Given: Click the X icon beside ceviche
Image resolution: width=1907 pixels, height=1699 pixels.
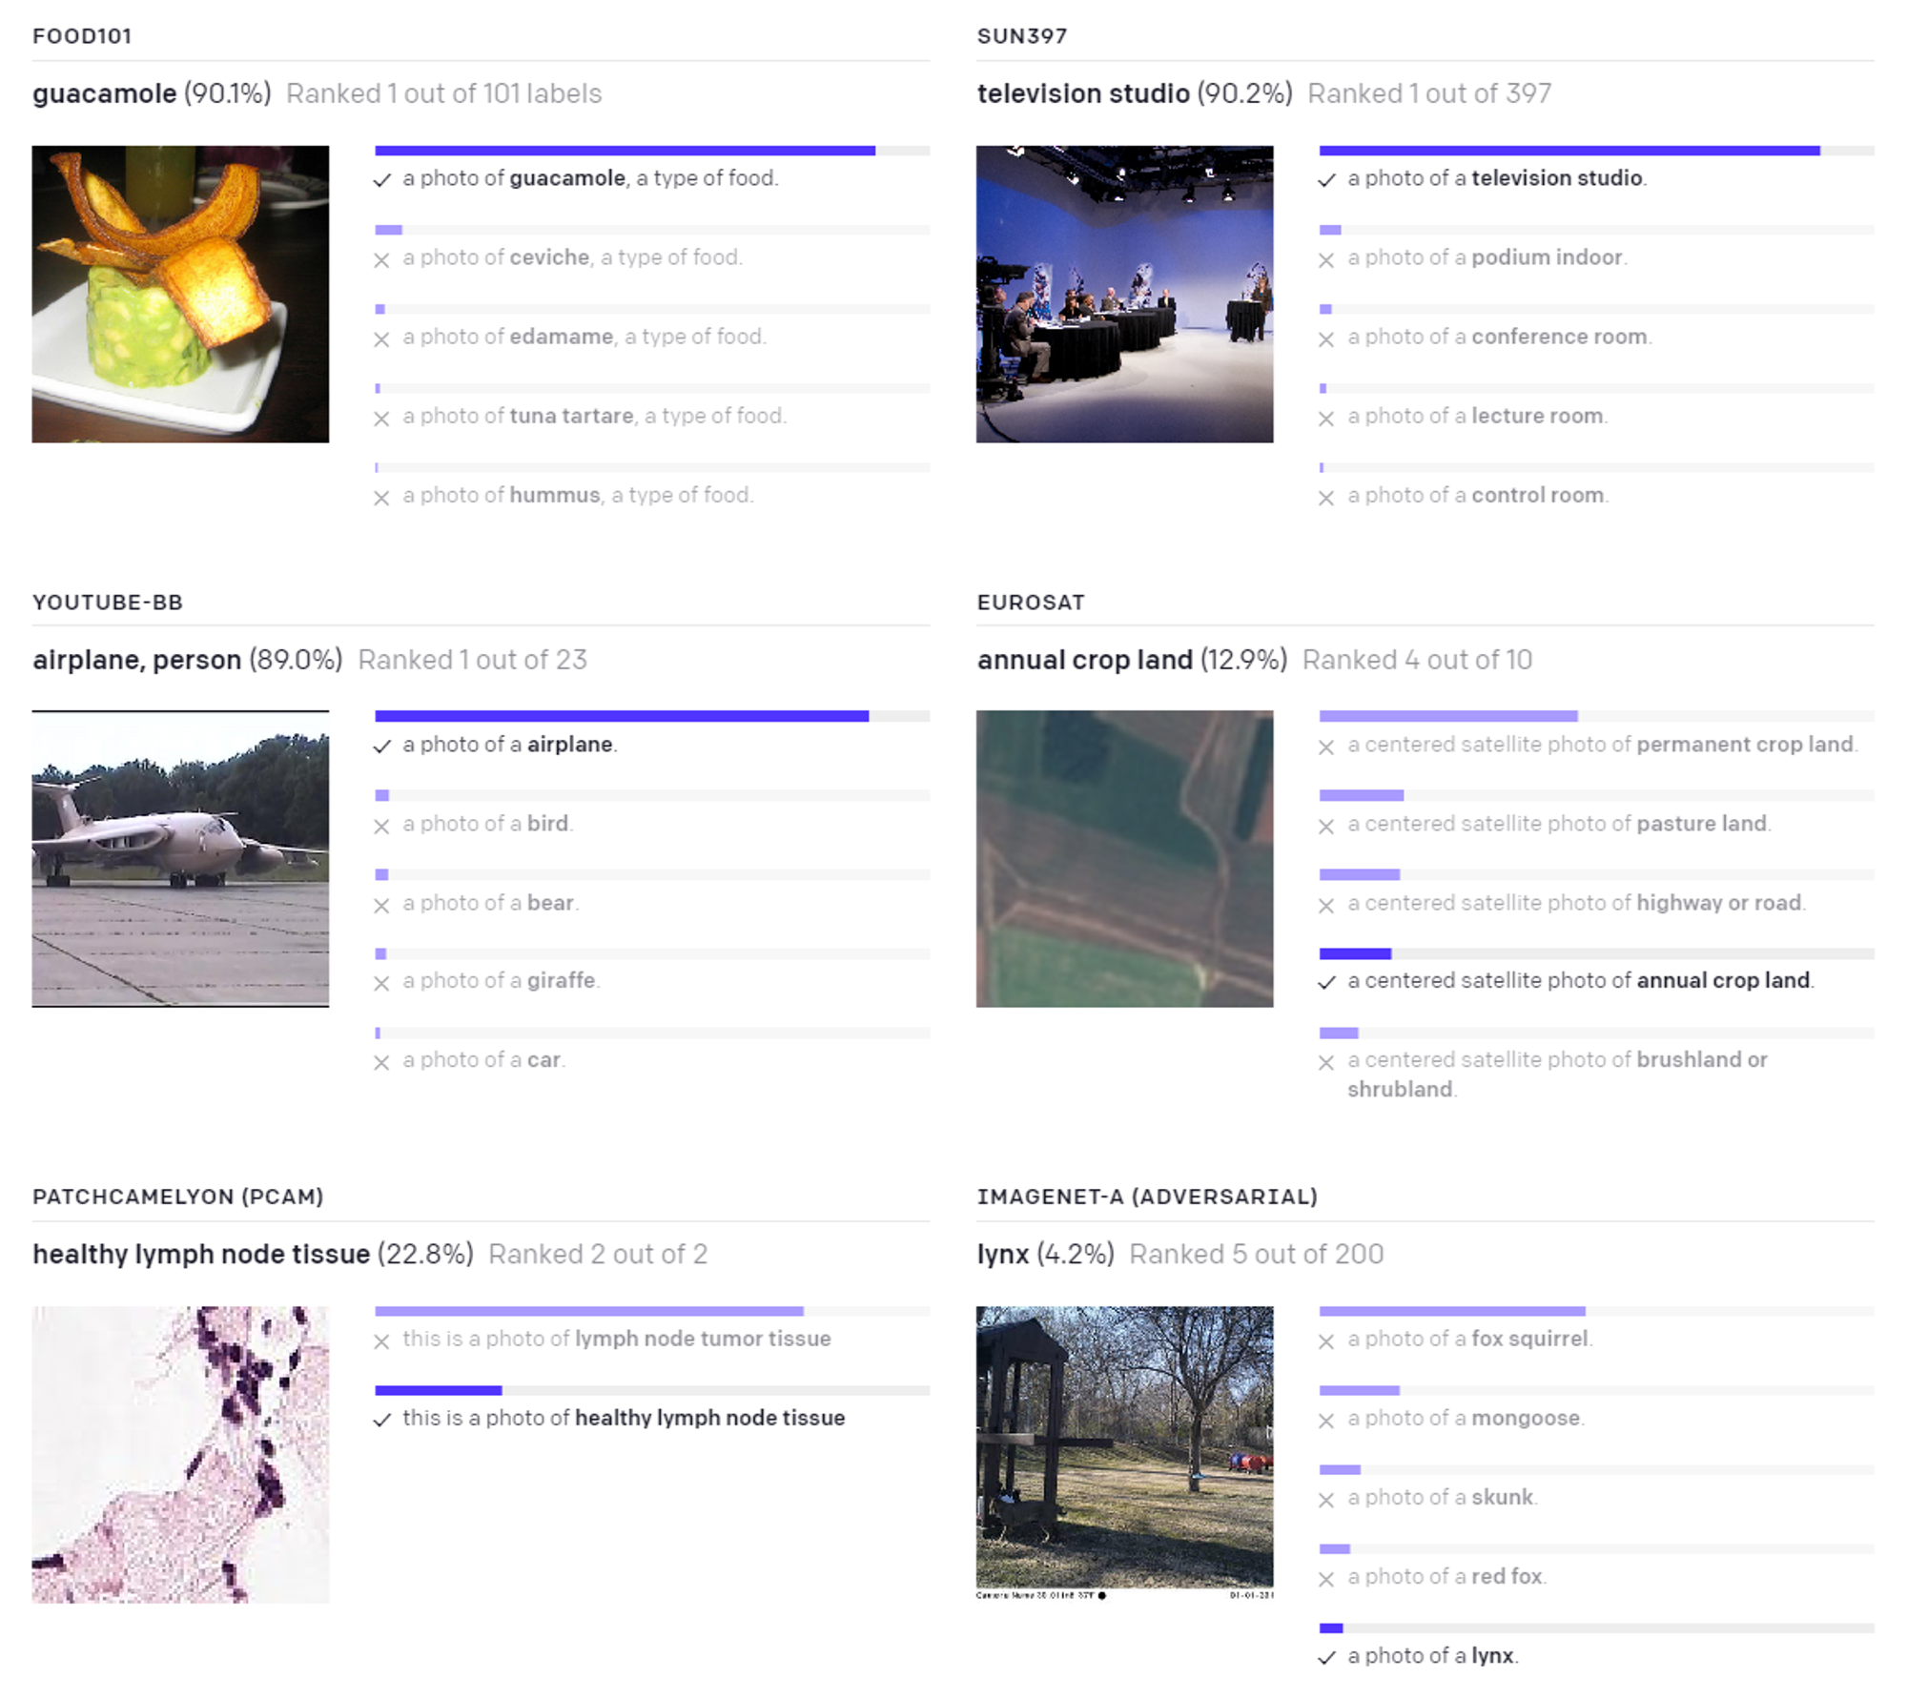Looking at the screenshot, I should (382, 260).
